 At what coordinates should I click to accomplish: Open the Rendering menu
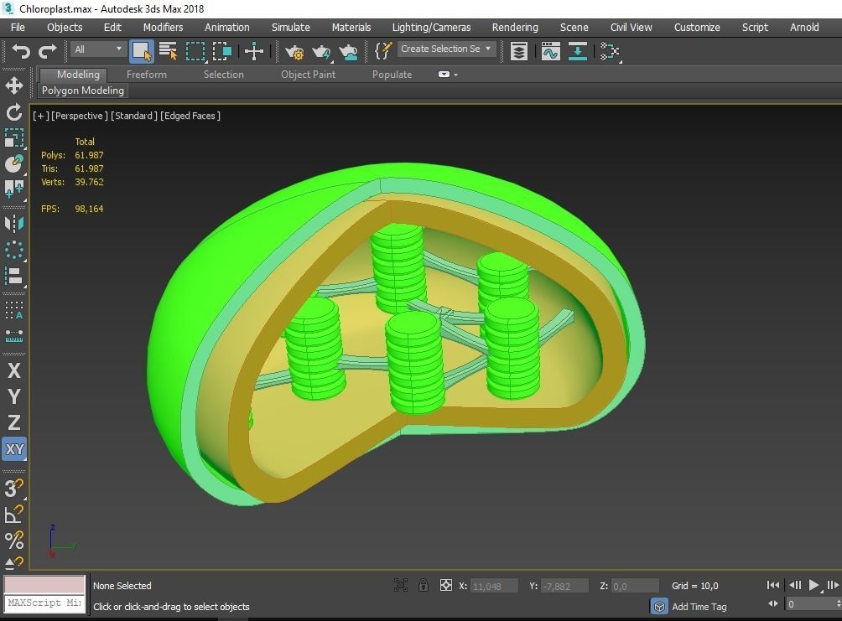point(514,27)
